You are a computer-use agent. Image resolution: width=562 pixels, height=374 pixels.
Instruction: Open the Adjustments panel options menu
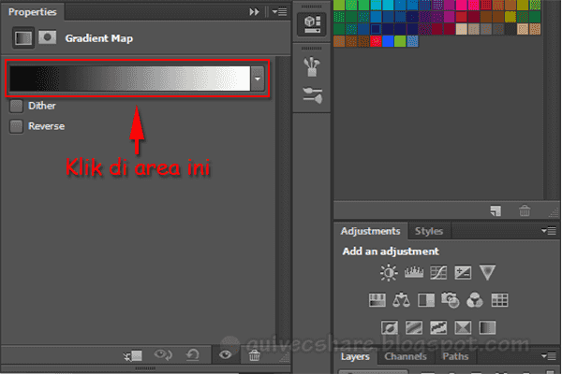click(x=549, y=231)
